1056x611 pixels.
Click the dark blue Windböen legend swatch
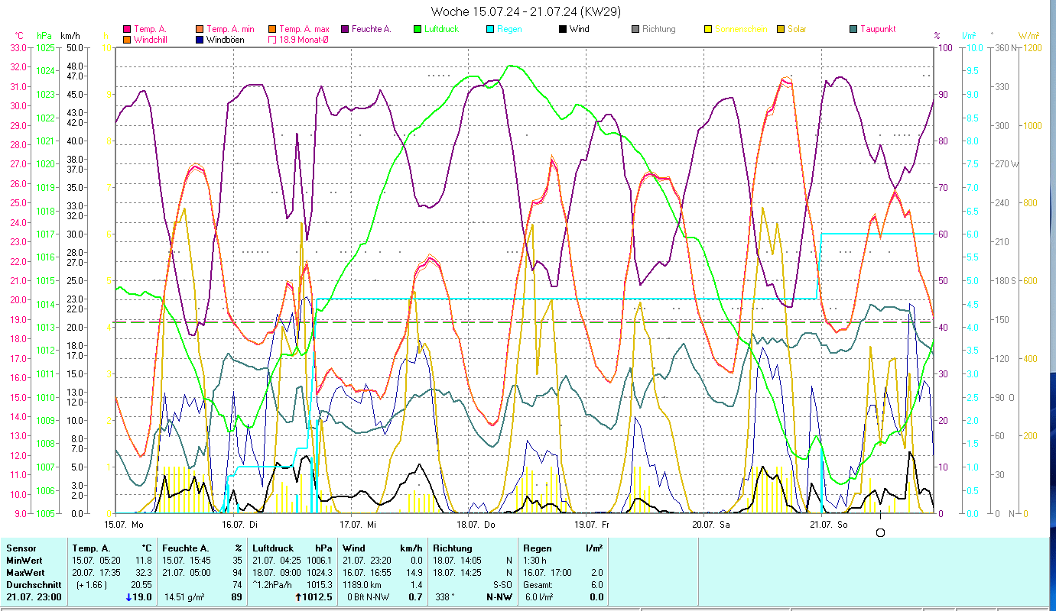tap(199, 39)
